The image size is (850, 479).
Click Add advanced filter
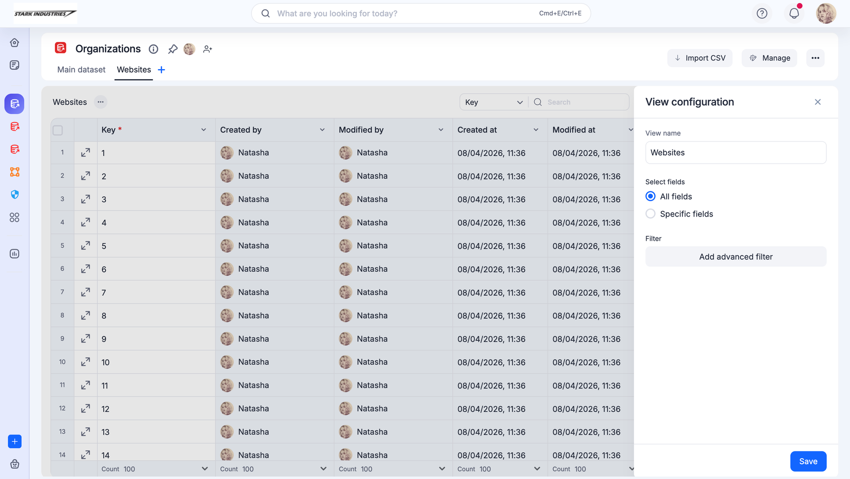pyautogui.click(x=735, y=257)
